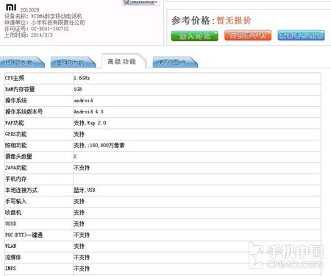Select the 高级功能 tab
The image size is (331, 276).
coord(123,61)
